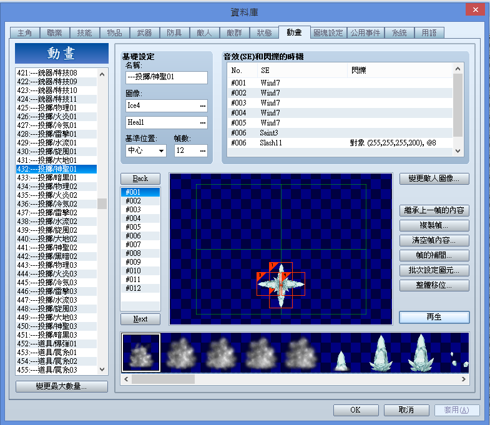
Task: Open the 主角 tab
Action: tap(25, 33)
